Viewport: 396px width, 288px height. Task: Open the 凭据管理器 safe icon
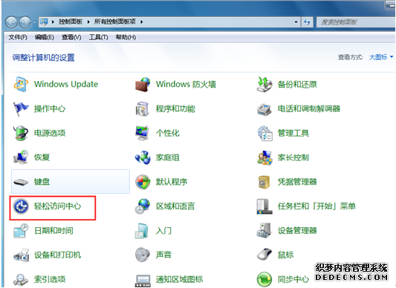point(264,182)
